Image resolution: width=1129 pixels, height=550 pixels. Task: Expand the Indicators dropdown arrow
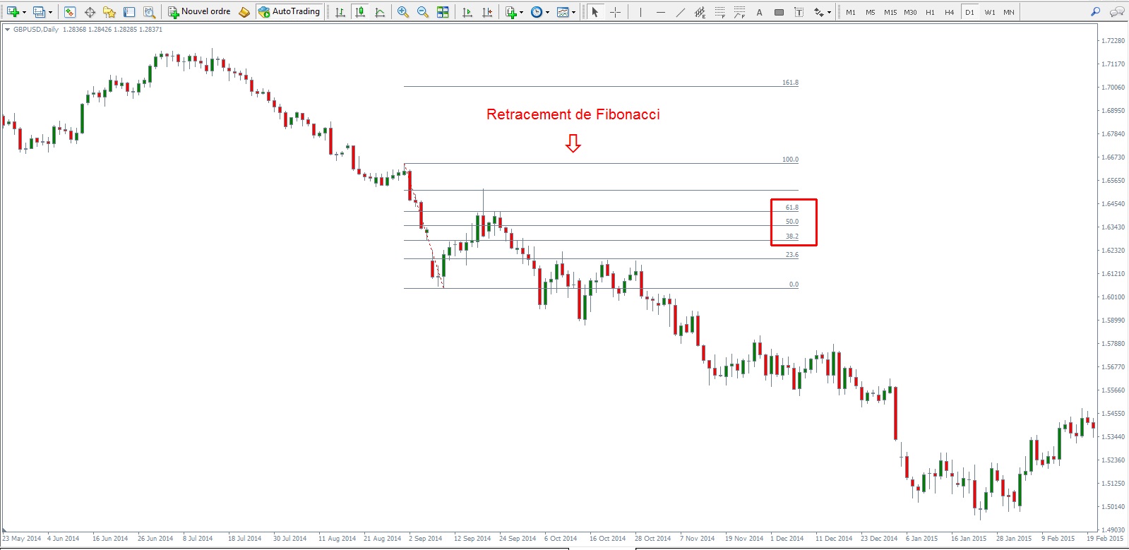tap(522, 12)
